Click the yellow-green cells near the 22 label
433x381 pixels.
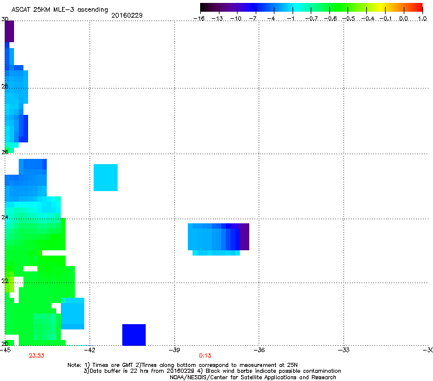[10, 282]
